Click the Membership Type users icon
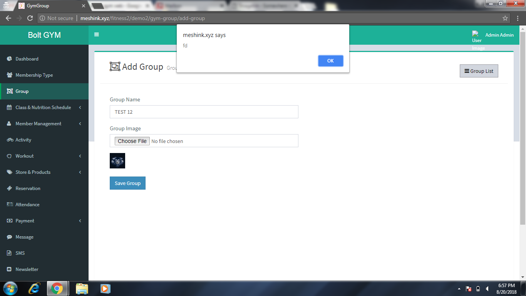The width and height of the screenshot is (526, 296). (x=10, y=75)
